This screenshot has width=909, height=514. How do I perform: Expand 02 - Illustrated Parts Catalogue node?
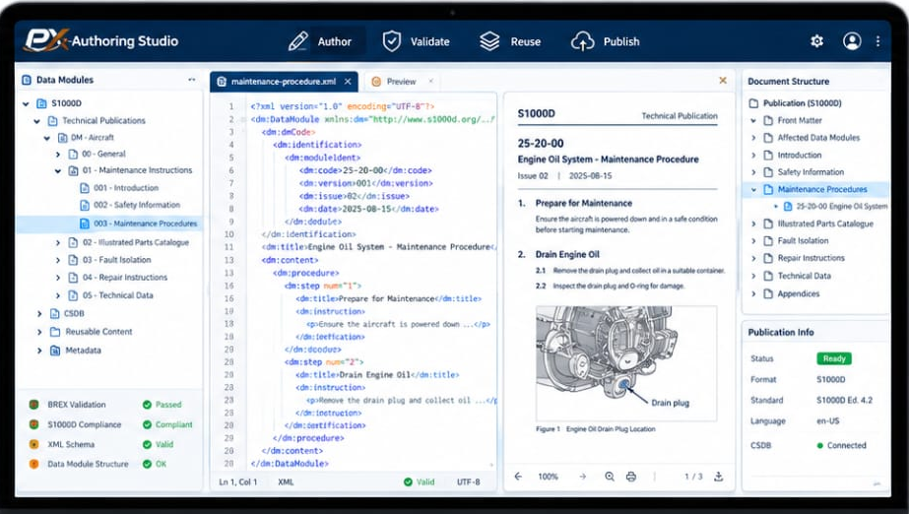57,243
